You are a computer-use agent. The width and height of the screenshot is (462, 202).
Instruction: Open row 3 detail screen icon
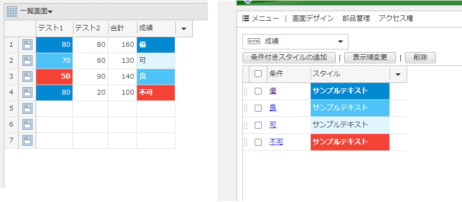coord(27,77)
